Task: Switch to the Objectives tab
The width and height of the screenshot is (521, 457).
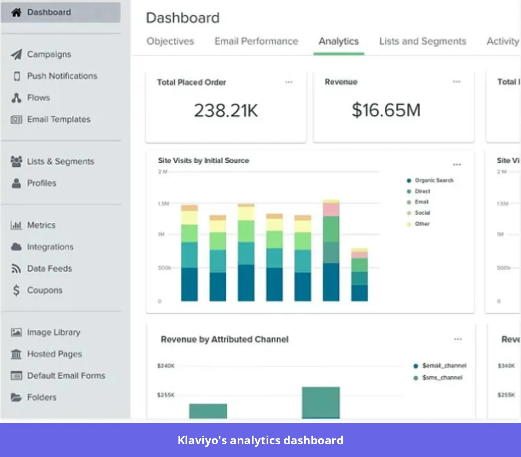Action: coord(170,41)
